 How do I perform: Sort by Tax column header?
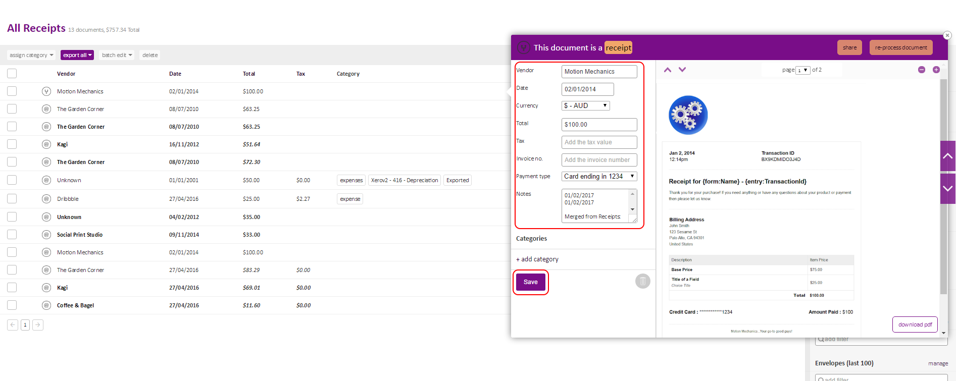tap(300, 74)
